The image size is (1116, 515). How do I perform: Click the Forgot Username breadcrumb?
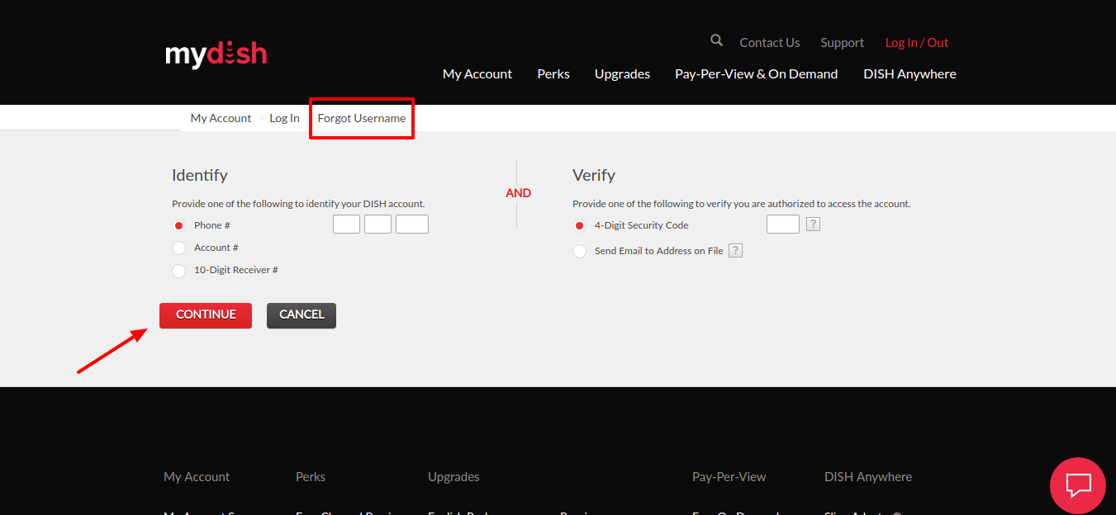tap(362, 118)
